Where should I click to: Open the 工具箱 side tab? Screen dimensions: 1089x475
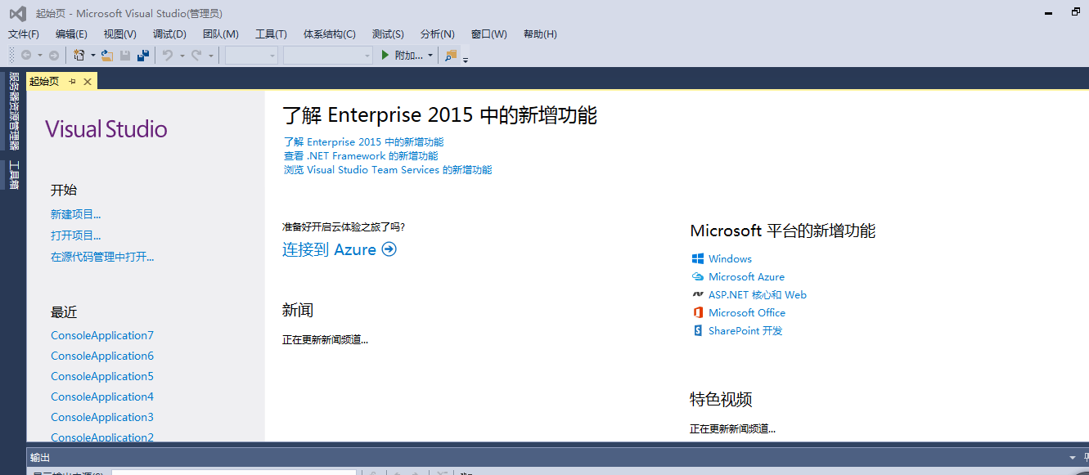pyautogui.click(x=13, y=175)
